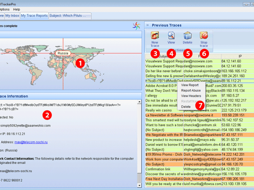The height and width of the screenshot is (190, 254).
Task: Select the 'Selling fine new & preowned' trace row
Action: point(200,76)
